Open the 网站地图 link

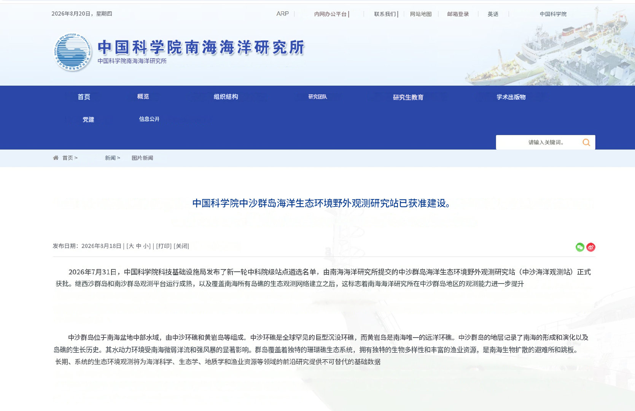pos(421,14)
